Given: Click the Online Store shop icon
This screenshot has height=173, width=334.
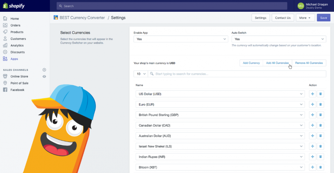Looking at the screenshot, I should point(5,76).
